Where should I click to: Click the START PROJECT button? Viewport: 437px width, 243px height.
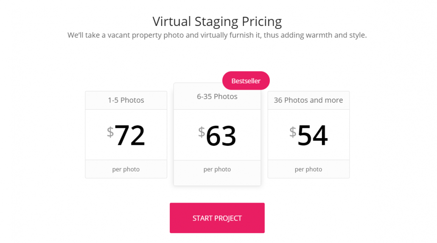click(x=217, y=218)
